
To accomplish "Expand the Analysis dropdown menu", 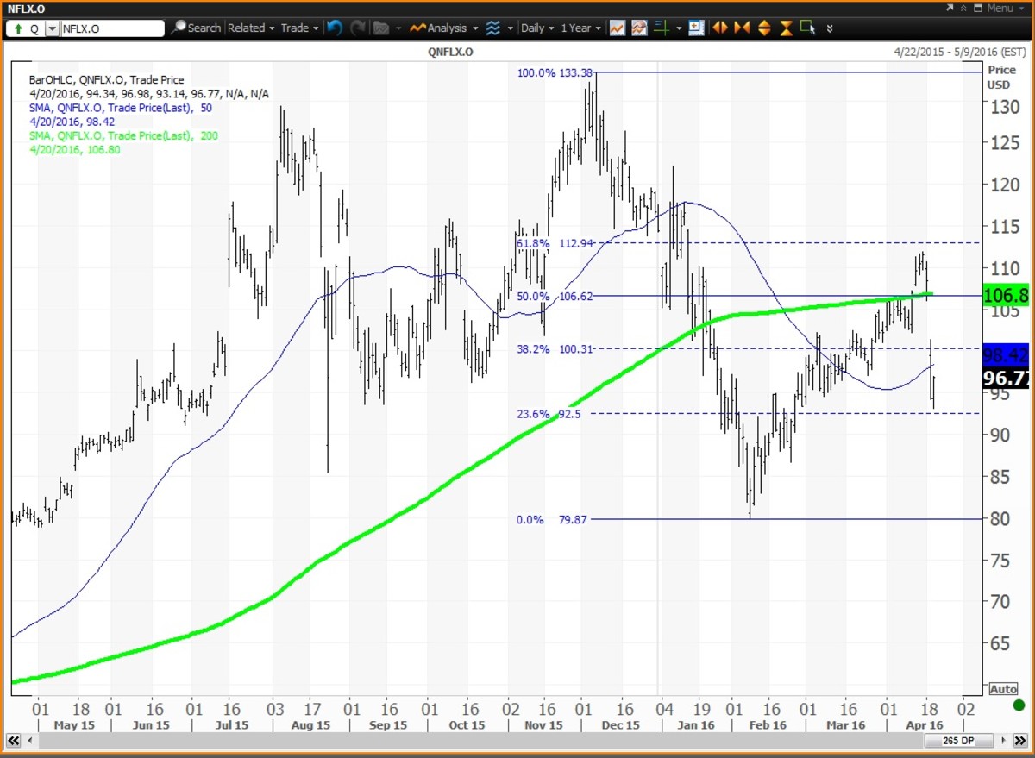I will tap(444, 28).
